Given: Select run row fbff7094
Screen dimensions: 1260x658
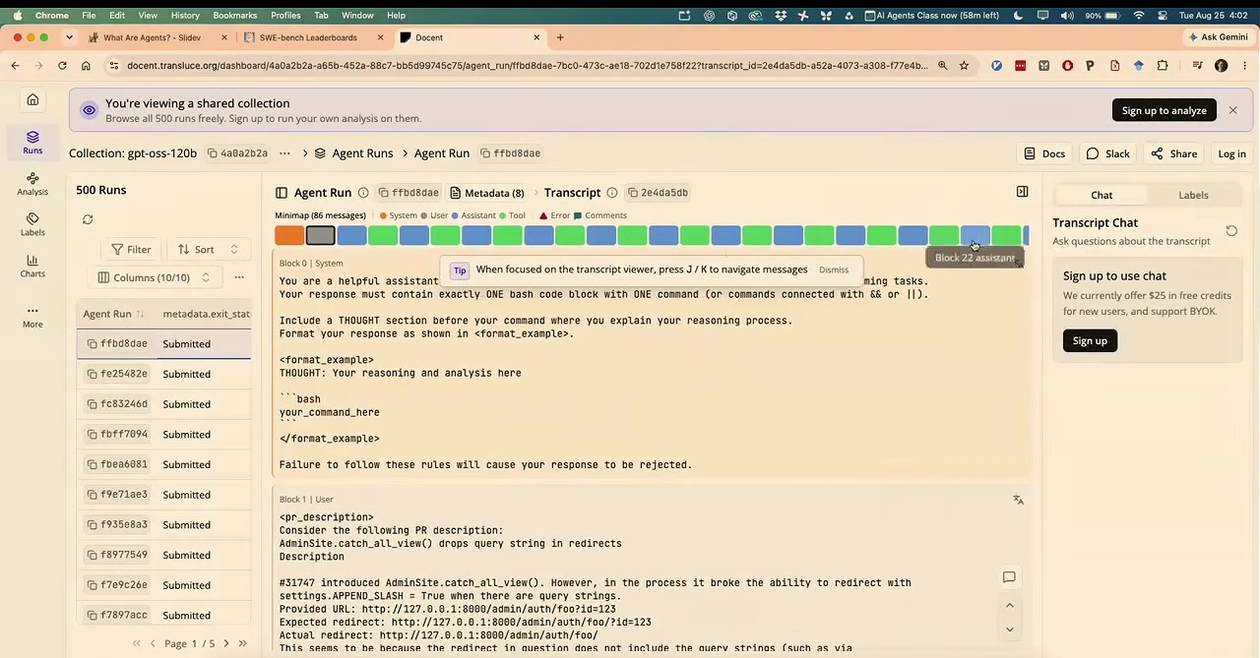Looking at the screenshot, I should click(x=164, y=434).
